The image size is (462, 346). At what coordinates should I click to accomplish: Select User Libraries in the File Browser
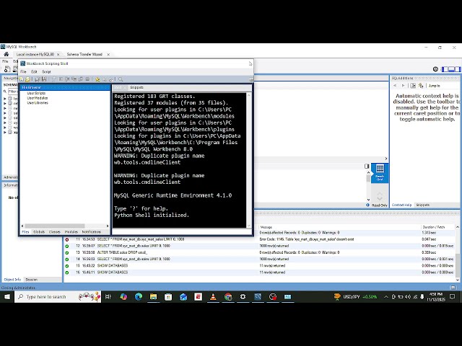(x=38, y=103)
